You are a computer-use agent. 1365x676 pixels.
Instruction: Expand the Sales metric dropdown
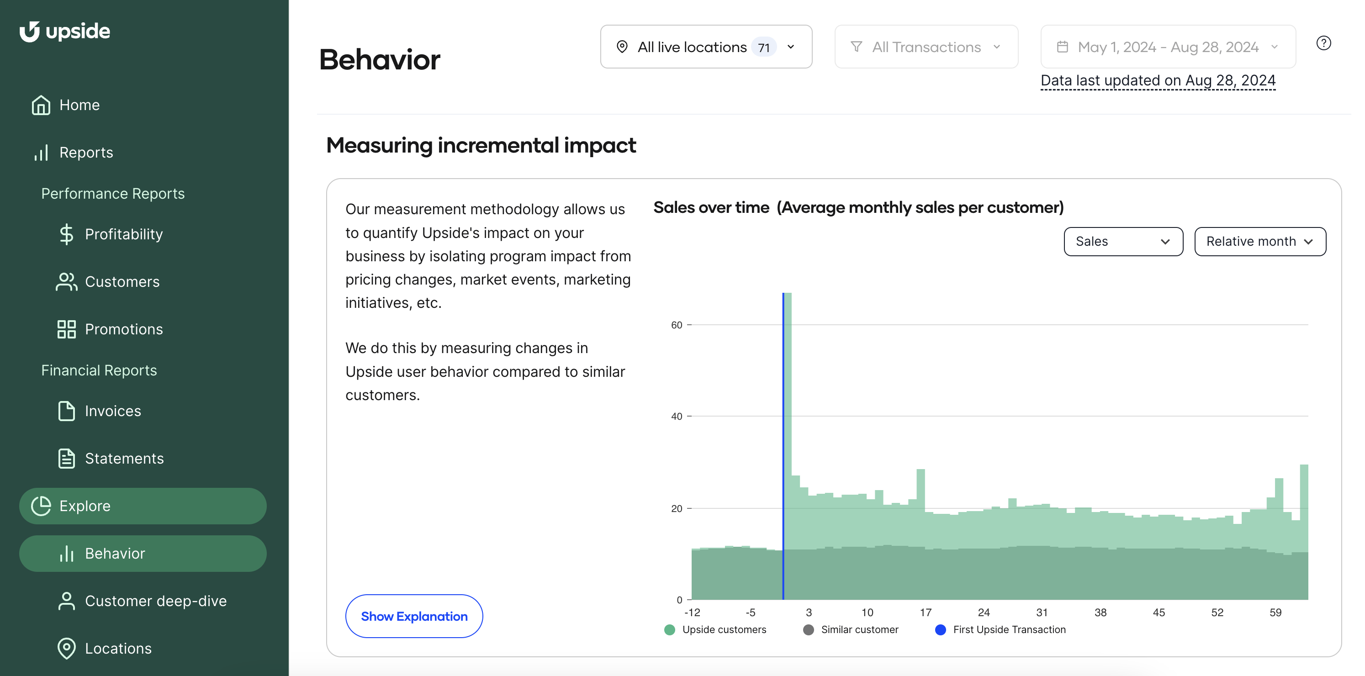pos(1123,242)
